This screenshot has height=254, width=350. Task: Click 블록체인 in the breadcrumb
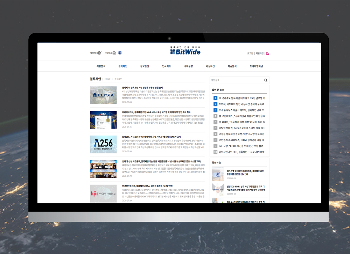[x=118, y=79]
